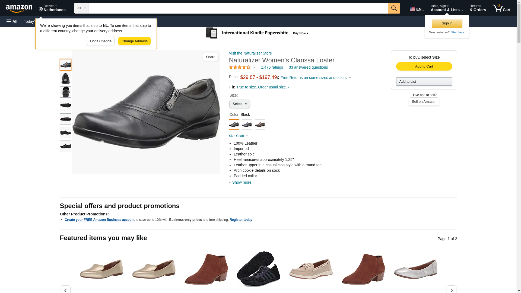The height and width of the screenshot is (293, 521).
Task: Click the magnifying glass search button
Action: click(394, 8)
